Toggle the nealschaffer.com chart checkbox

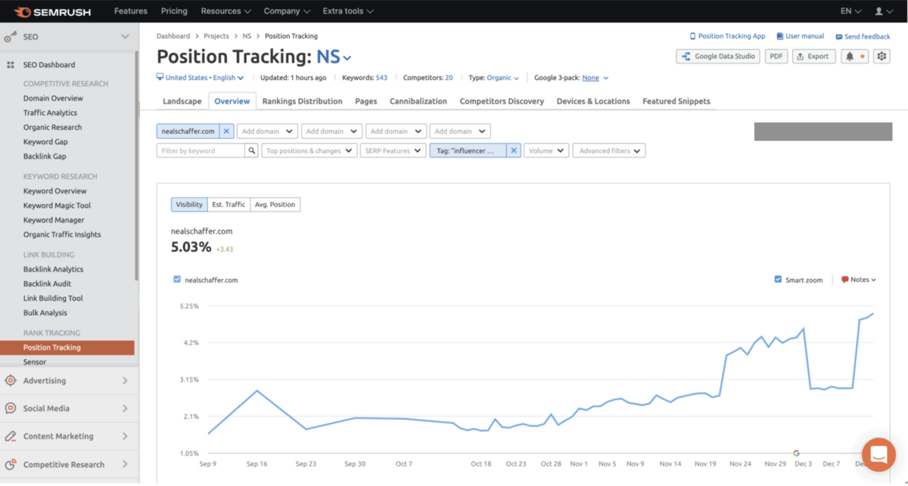tap(177, 280)
